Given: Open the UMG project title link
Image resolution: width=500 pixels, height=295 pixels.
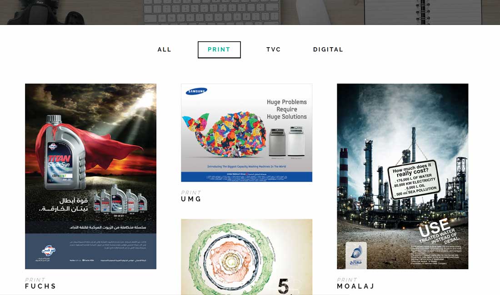Looking at the screenshot, I should (191, 199).
